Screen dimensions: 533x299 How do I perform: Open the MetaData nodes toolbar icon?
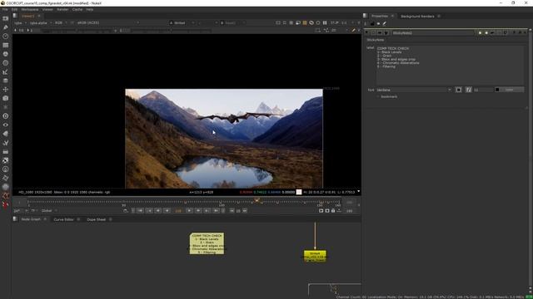(6, 134)
